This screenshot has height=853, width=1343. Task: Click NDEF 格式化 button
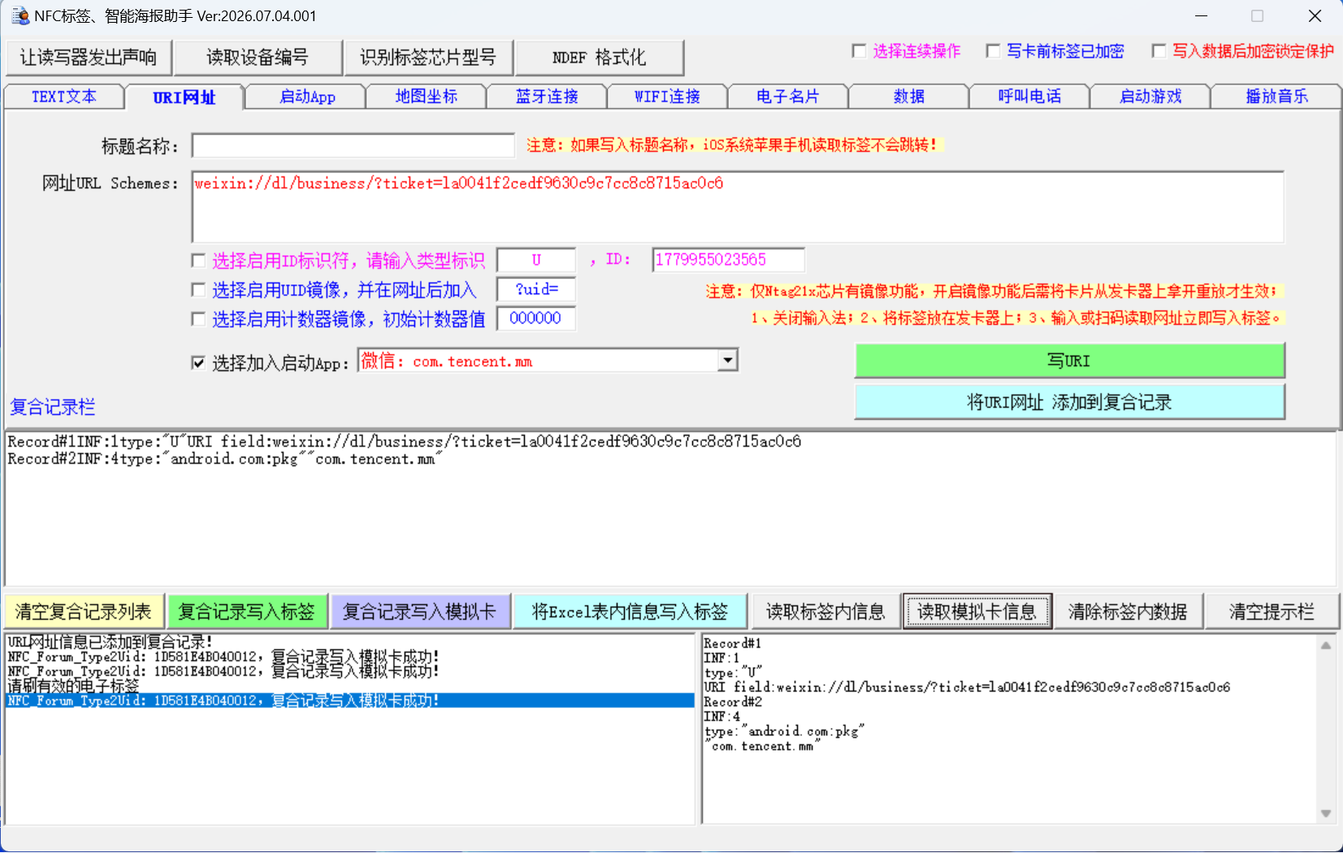(599, 58)
